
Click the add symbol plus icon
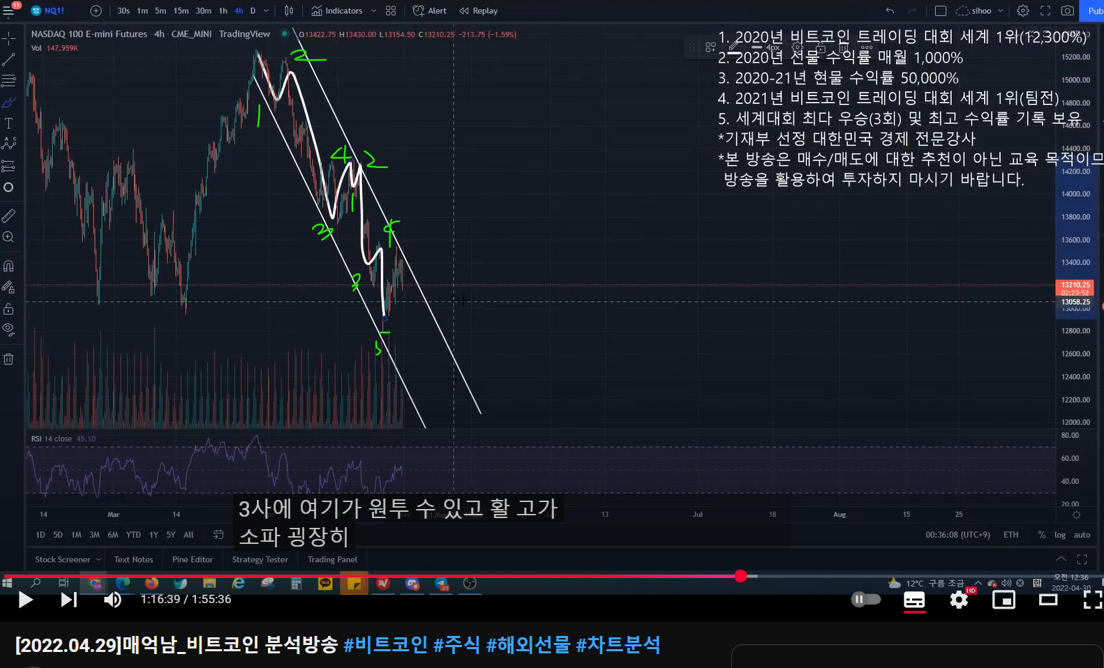tap(96, 10)
